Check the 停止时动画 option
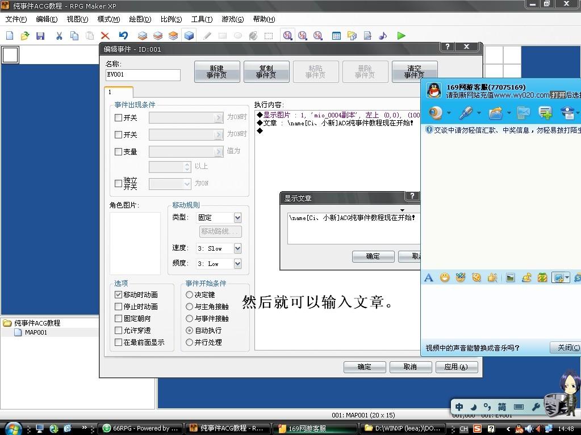Image resolution: width=581 pixels, height=435 pixels. click(118, 307)
